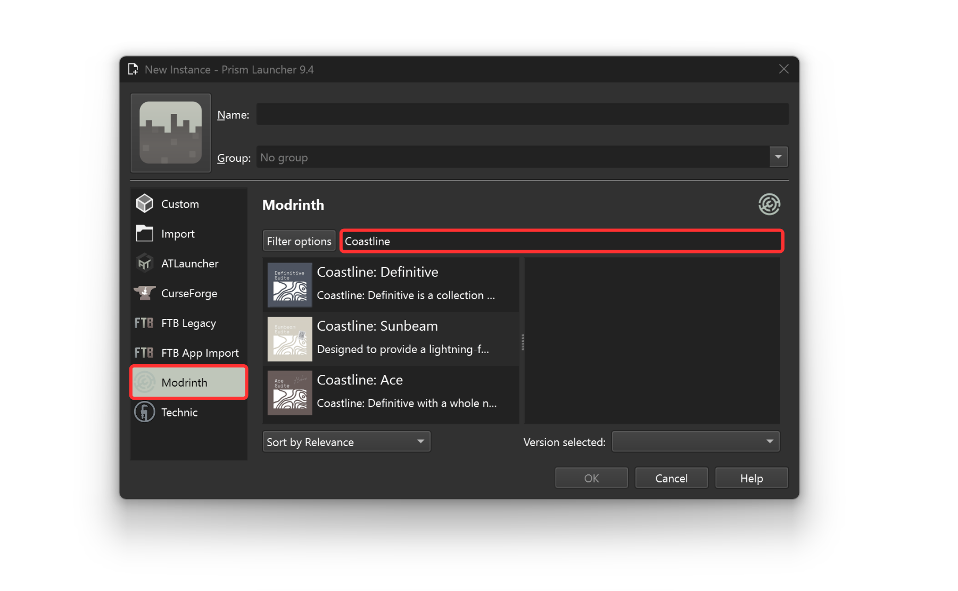Click the splitter handle beside results list
The height and width of the screenshot is (591, 958).
point(522,342)
